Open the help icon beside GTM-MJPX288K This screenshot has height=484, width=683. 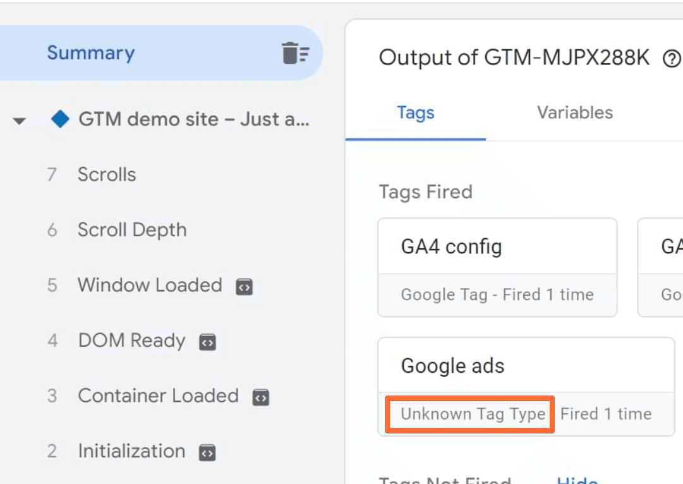click(x=672, y=59)
